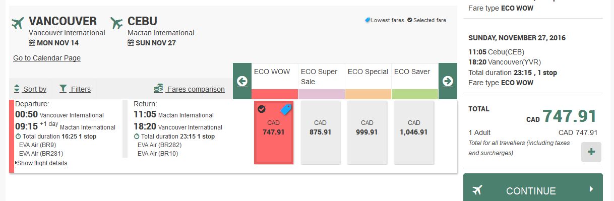Screen dimensions: 614x201
Task: Click the calendar icon beside MON NOV 14
Action: tap(32, 43)
